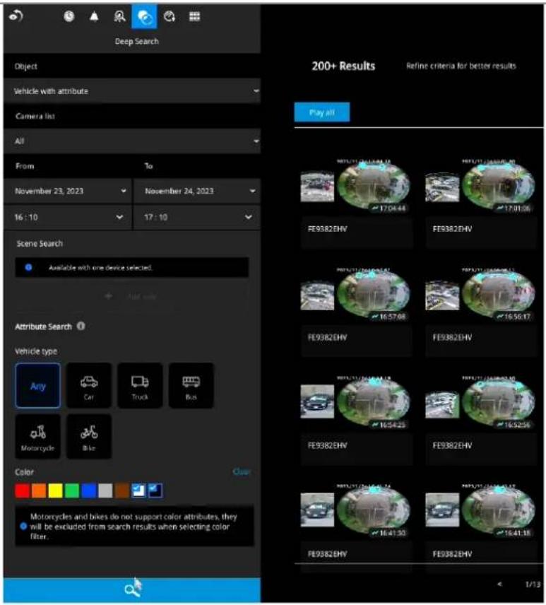Open the alarm bell icon
This screenshot has height=605, width=546.
94,16
